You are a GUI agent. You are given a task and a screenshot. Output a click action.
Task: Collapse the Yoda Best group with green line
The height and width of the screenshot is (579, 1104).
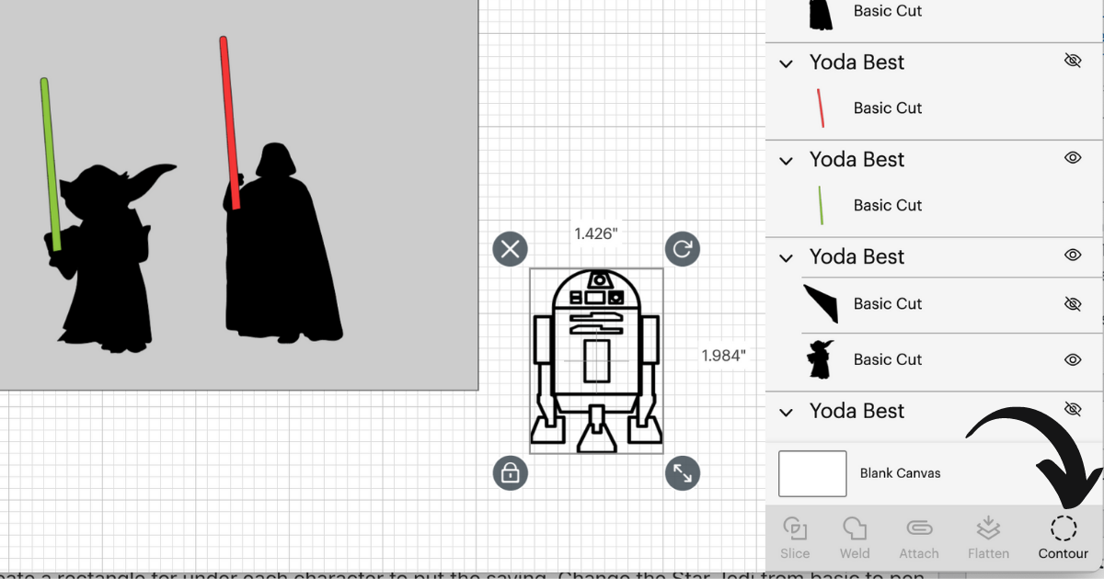[x=786, y=161]
